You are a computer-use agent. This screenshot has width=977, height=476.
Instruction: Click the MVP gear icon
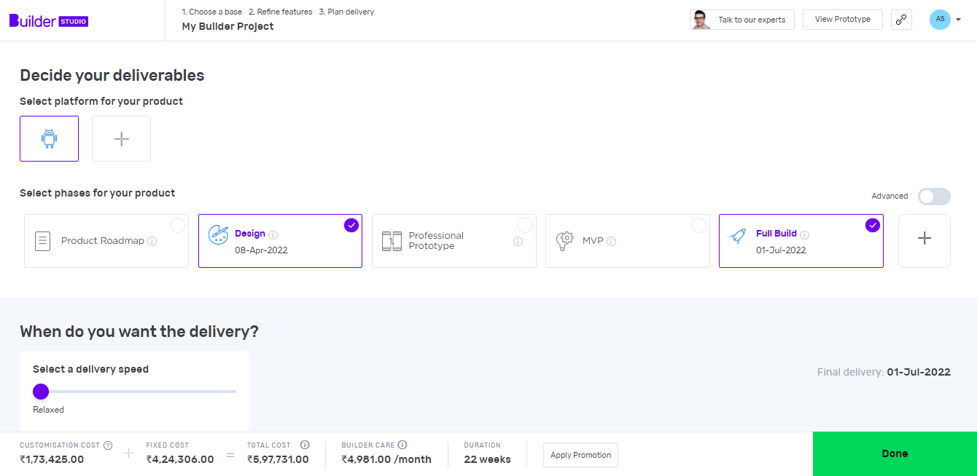pyautogui.click(x=565, y=240)
